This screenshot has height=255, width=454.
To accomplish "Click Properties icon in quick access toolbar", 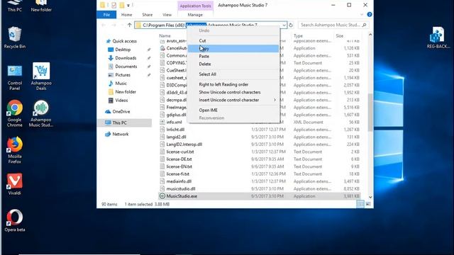I will coord(113,5).
